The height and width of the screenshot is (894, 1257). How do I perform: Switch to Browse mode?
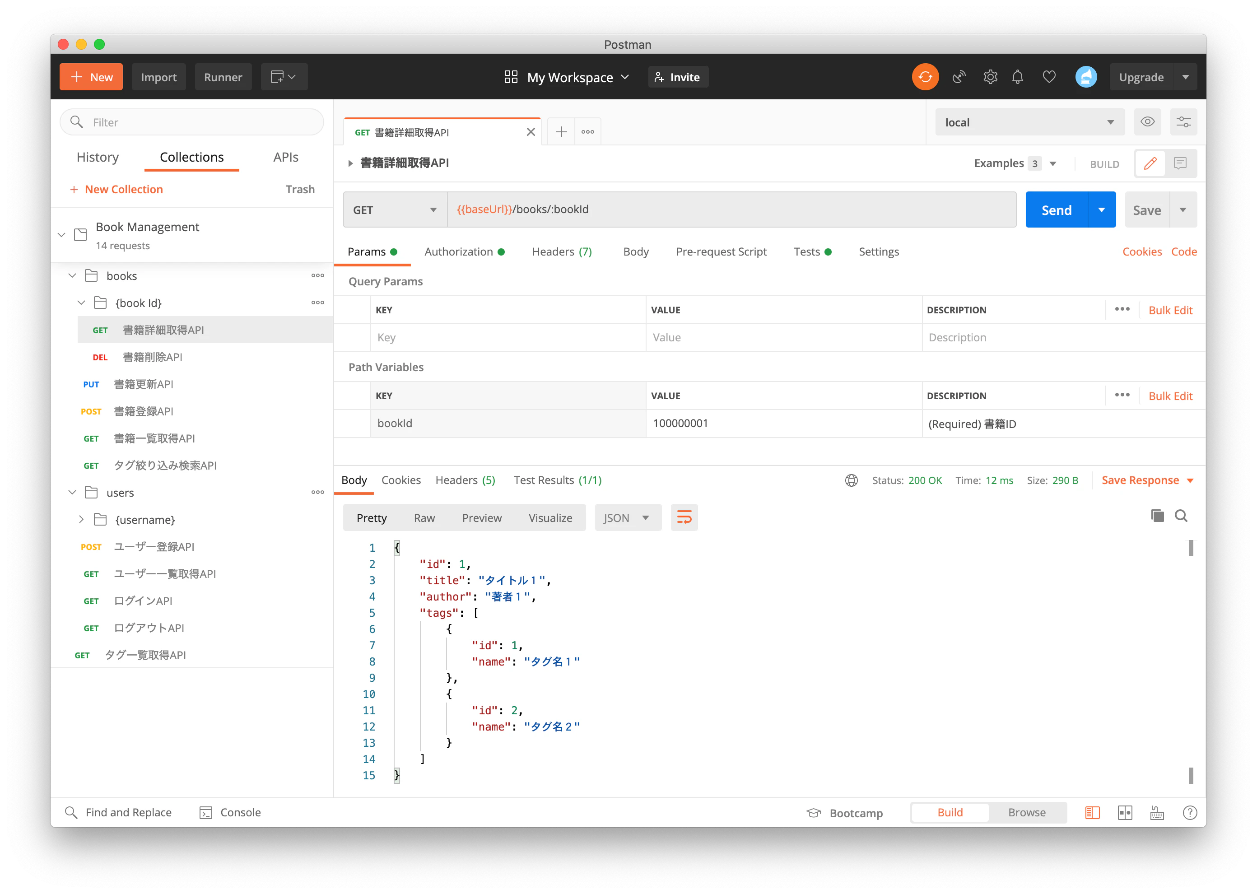click(1026, 813)
